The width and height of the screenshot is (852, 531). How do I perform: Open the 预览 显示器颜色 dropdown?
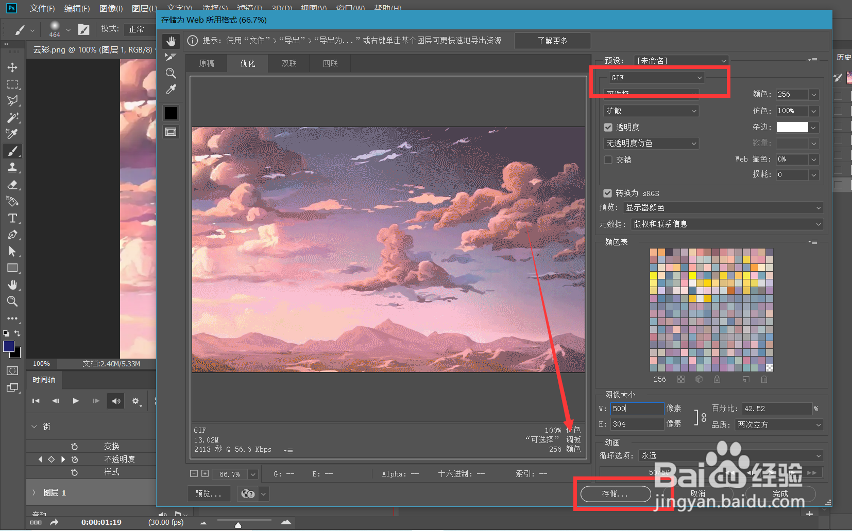pyautogui.click(x=723, y=207)
